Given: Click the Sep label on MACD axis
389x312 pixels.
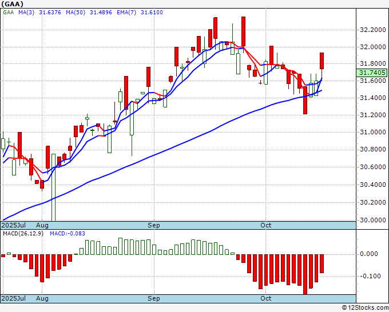Looking at the screenshot, I should (x=154, y=298).
